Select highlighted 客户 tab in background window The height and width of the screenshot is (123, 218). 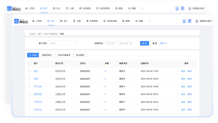tap(44, 8)
